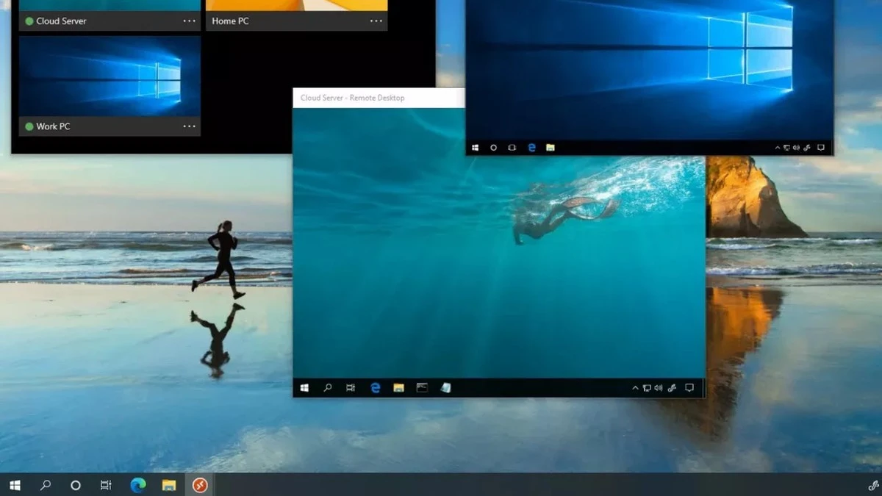Connect to Work PC via its thumbnail
882x496 pixels.
pyautogui.click(x=109, y=77)
